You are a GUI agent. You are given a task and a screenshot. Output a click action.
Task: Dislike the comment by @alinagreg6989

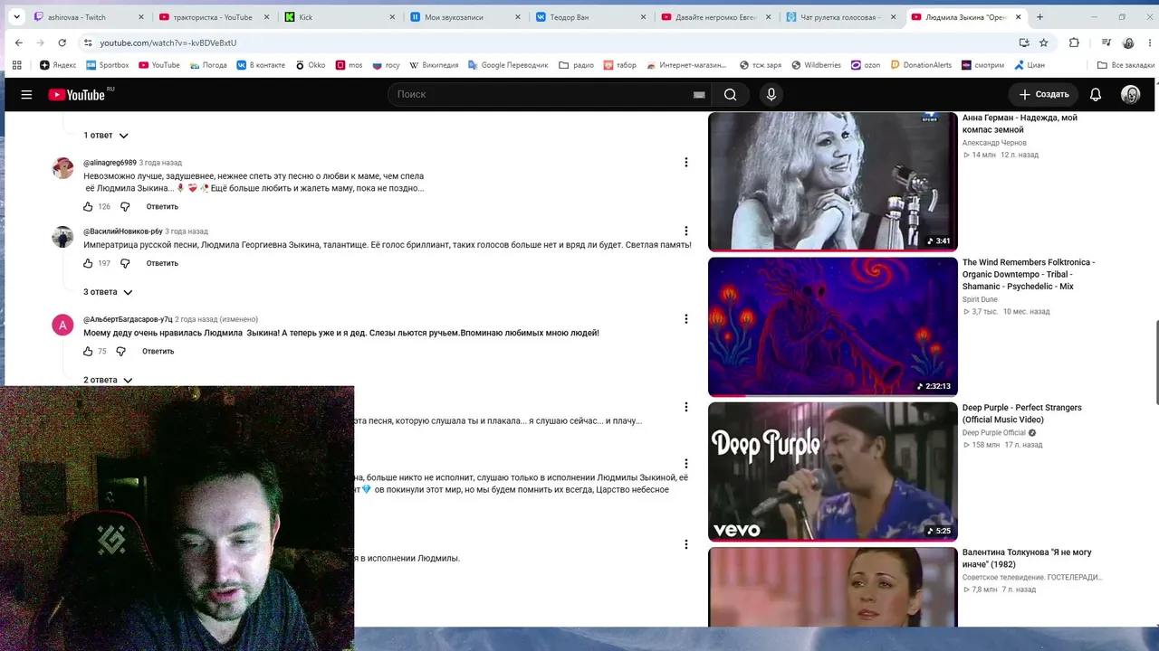125,207
